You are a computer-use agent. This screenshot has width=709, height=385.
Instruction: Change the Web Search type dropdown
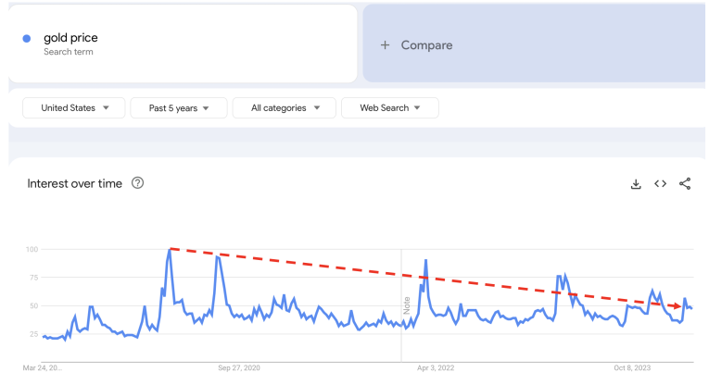tap(389, 108)
